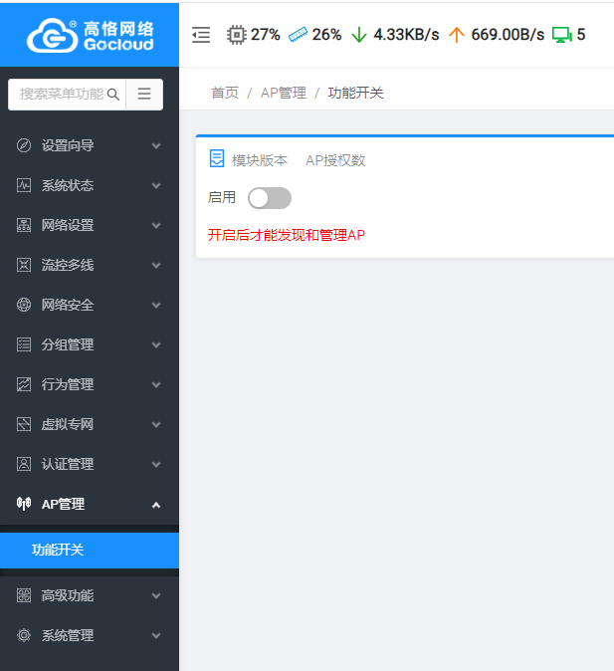Open the 系统状态 menu
This screenshot has height=671, width=614.
click(x=89, y=185)
